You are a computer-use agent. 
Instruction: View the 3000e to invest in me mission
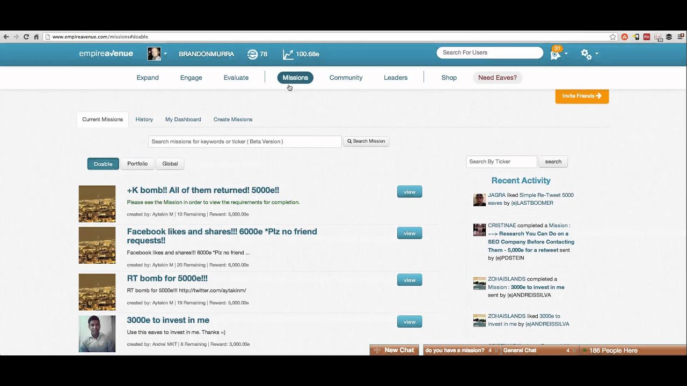tap(410, 322)
